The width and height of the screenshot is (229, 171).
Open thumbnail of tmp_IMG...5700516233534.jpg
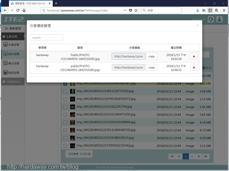click(73, 146)
